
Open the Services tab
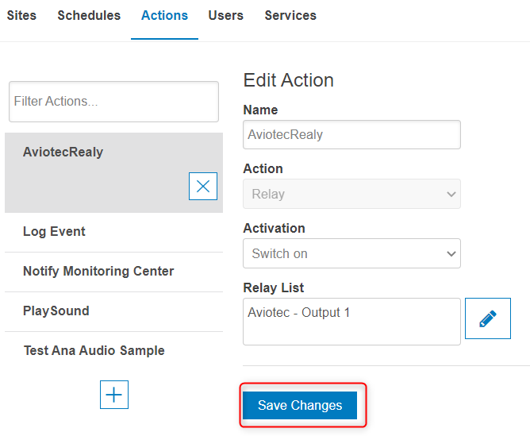tap(290, 16)
